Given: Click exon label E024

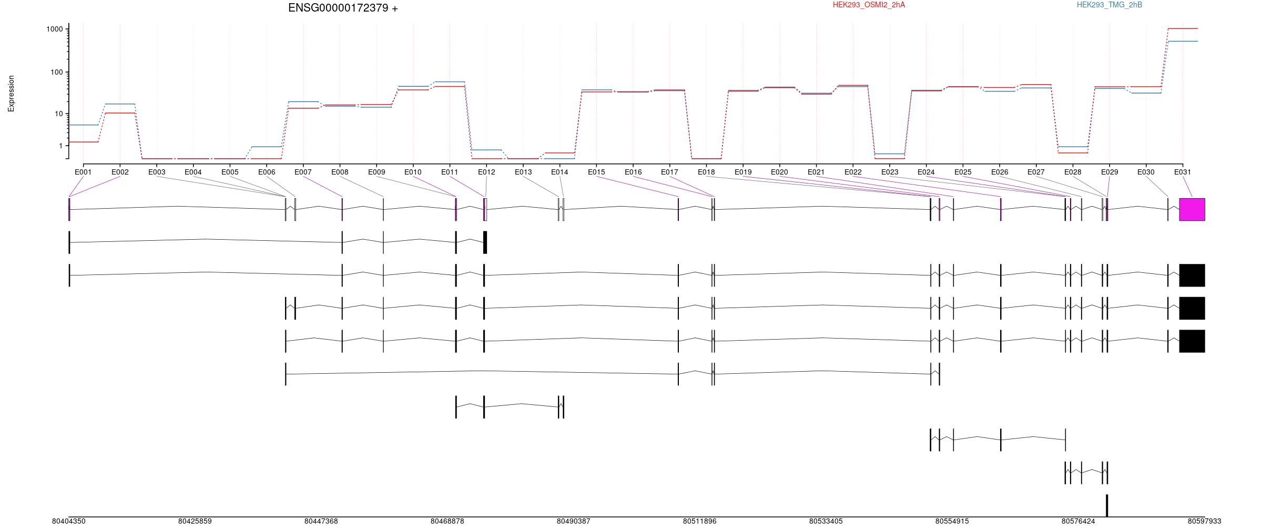Looking at the screenshot, I should [926, 172].
